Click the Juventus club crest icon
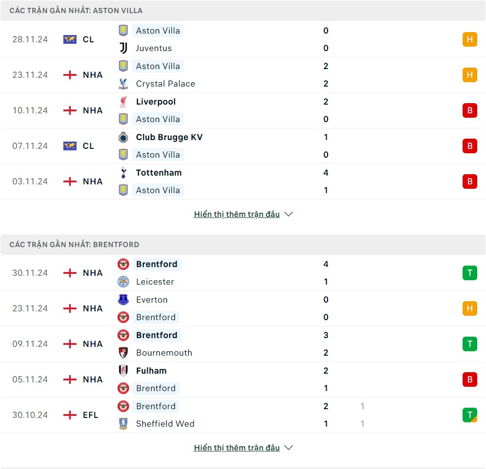The image size is (486, 469). [123, 48]
